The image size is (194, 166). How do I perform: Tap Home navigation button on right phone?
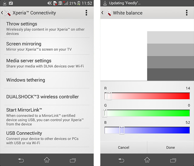(147, 160)
